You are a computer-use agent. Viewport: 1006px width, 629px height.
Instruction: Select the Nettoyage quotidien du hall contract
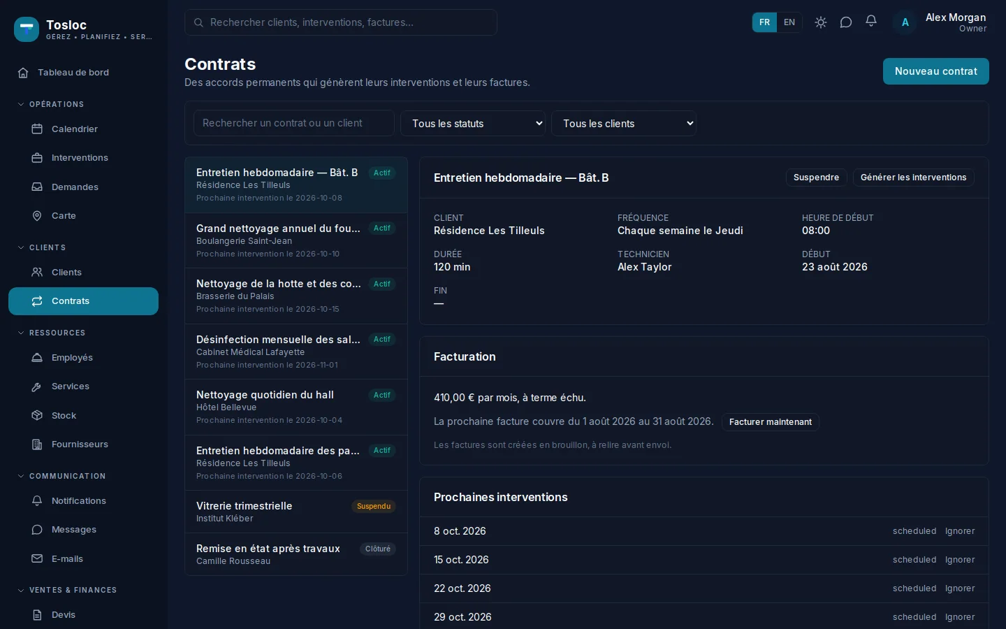tap(296, 407)
